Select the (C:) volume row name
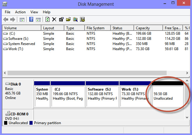192x135 pixels. click(x=12, y=34)
